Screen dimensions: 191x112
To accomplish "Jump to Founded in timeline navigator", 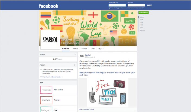I will [142, 30].
